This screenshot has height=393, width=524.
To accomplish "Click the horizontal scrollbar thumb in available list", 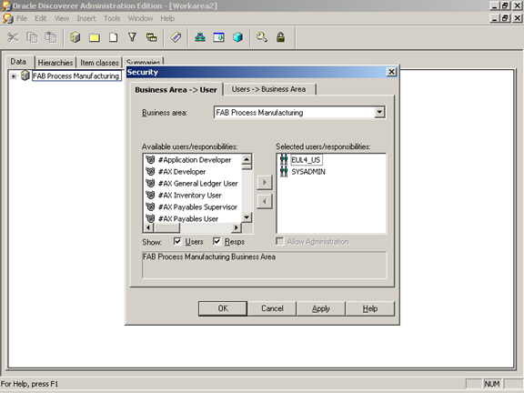I will pyautogui.click(x=166, y=227).
